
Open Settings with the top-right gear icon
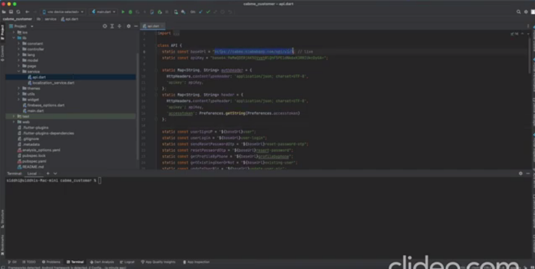[526, 12]
